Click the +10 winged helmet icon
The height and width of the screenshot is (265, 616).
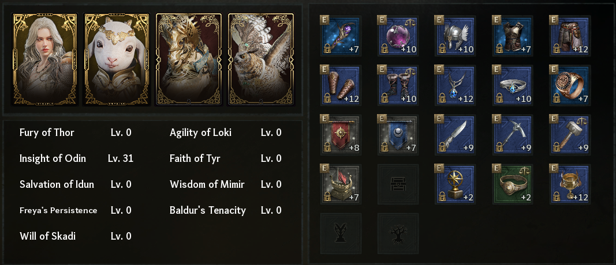pyautogui.click(x=456, y=35)
